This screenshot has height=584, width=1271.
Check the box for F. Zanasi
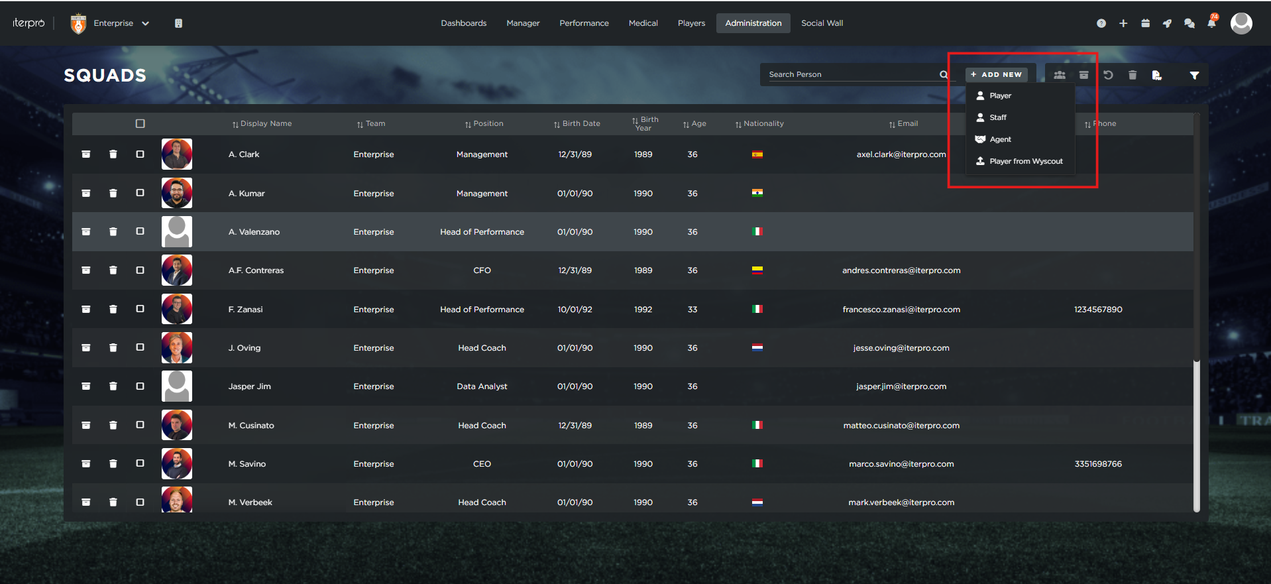(140, 309)
